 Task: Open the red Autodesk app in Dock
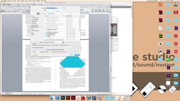pyautogui.click(x=84, y=98)
